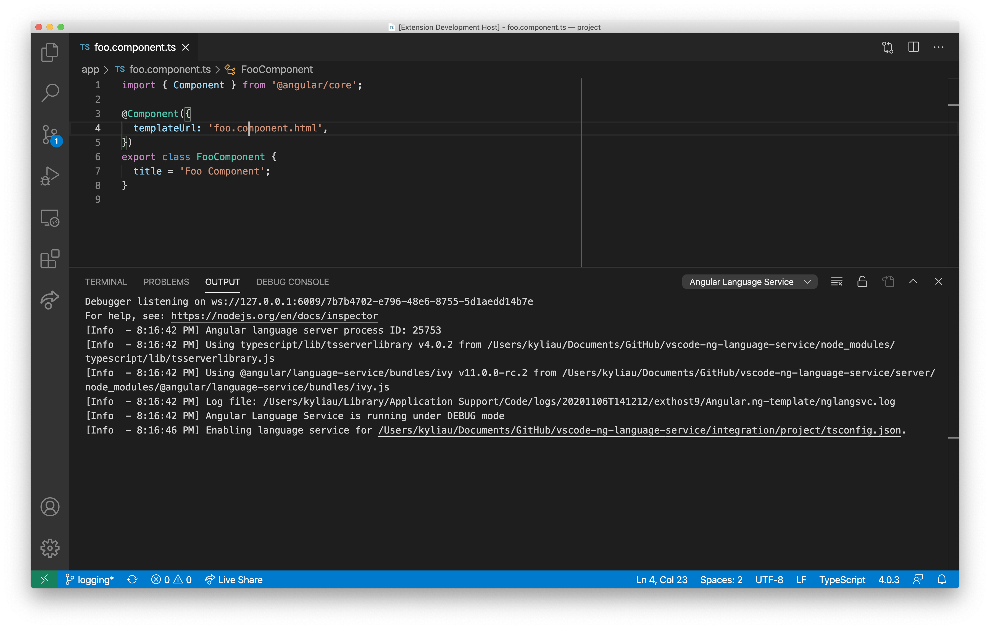Click FooComponent breadcrumb symbol
Image resolution: width=990 pixels, height=629 pixels.
click(276, 69)
